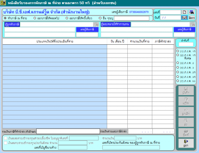
Task: Click the tax ID field under ผู้ถูกหักภาษี
Action: click(87, 35)
